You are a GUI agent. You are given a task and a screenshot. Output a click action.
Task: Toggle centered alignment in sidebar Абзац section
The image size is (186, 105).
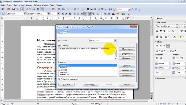point(161,46)
